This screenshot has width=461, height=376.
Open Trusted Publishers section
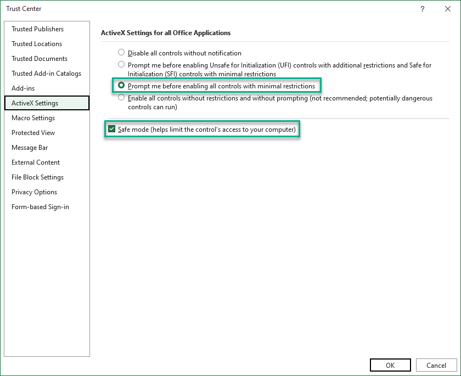37,29
